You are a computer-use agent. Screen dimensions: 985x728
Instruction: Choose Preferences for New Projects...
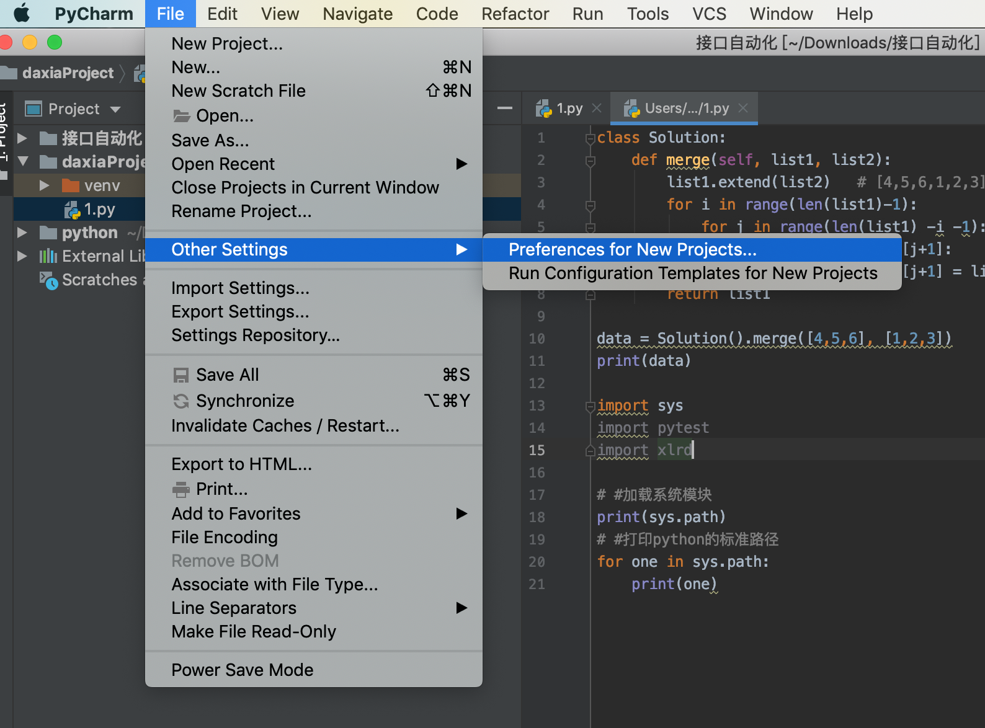[x=692, y=250]
